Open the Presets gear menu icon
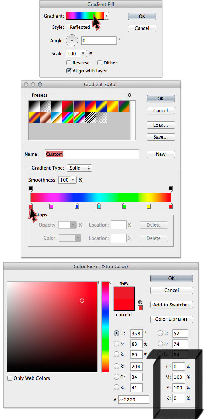This screenshot has width=207, height=420. coord(131,95)
